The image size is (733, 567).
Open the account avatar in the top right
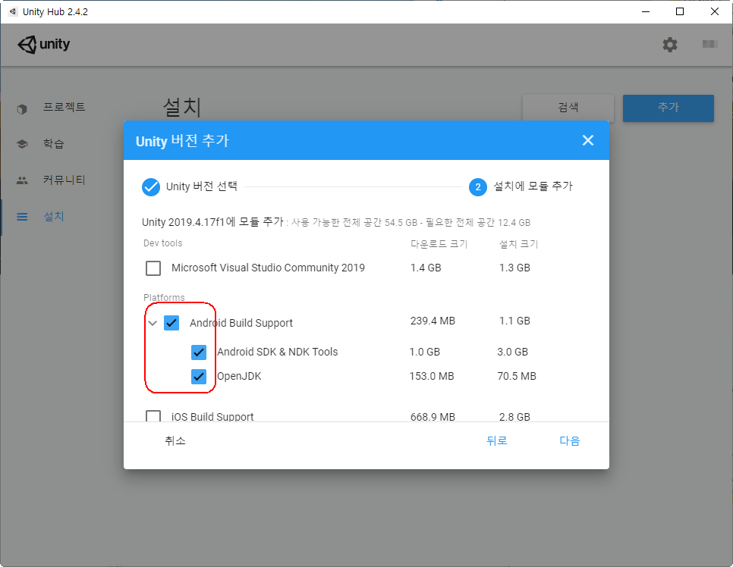(709, 44)
